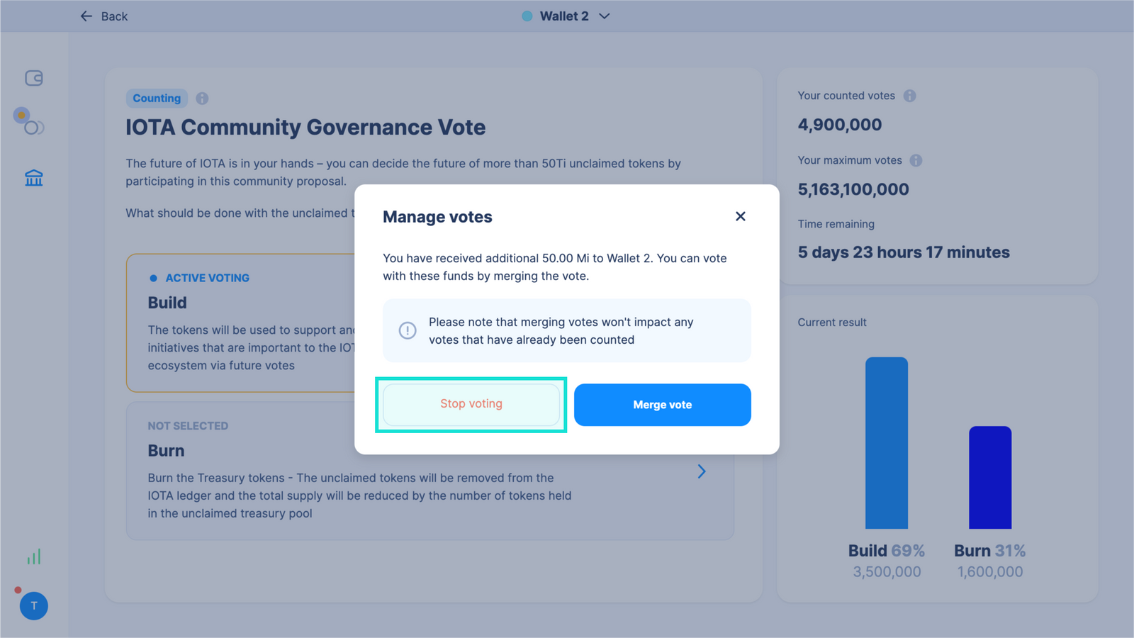Expand the Burn option chevron
The image size is (1134, 638).
[701, 471]
